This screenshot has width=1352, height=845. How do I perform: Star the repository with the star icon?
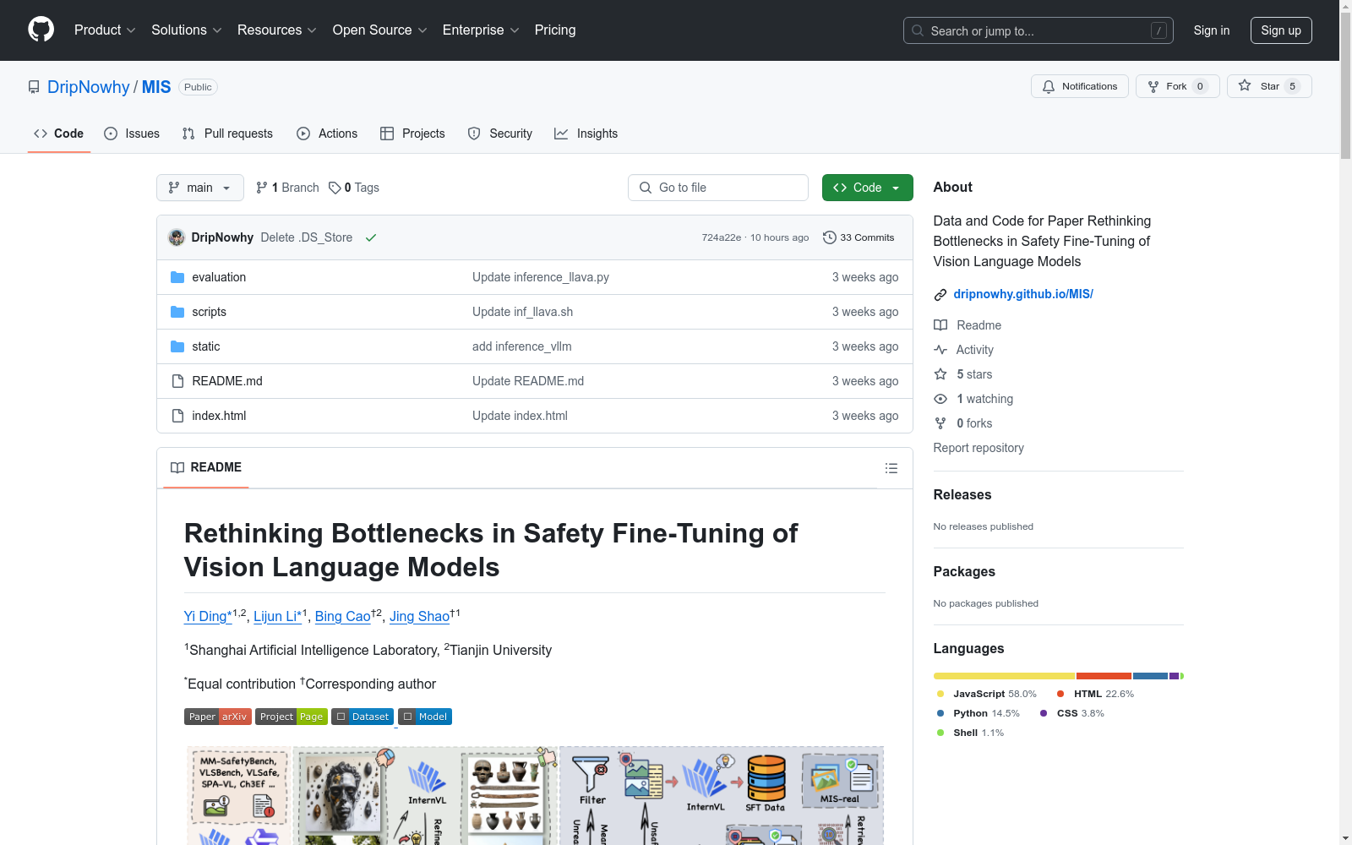[1245, 85]
